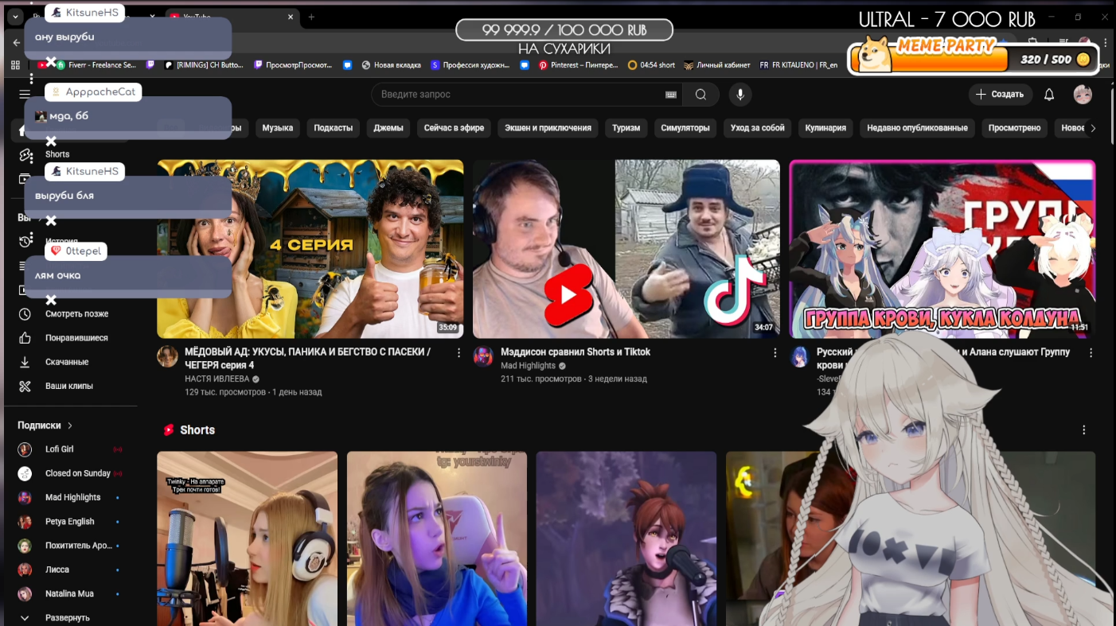Start voice search with the microphone
1116x626 pixels.
coord(740,95)
